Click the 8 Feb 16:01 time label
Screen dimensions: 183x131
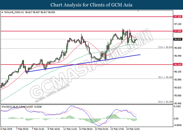[x=54, y=129]
